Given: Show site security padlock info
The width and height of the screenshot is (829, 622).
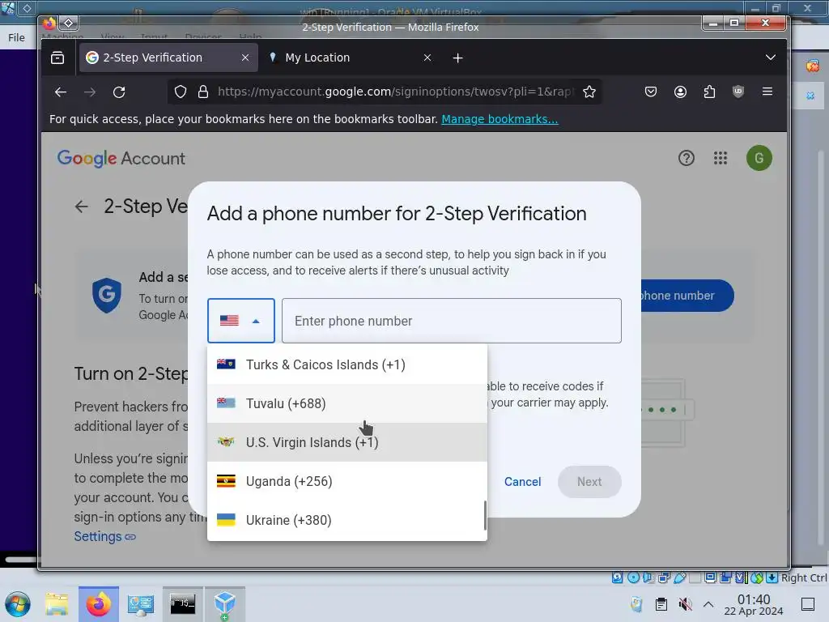Looking at the screenshot, I should (203, 92).
